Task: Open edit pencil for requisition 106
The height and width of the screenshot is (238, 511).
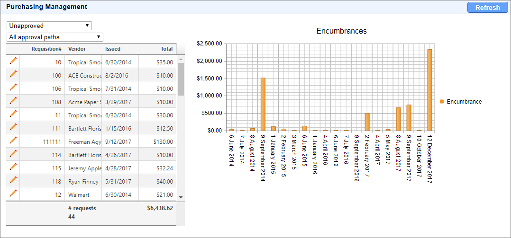Action: 13,88
